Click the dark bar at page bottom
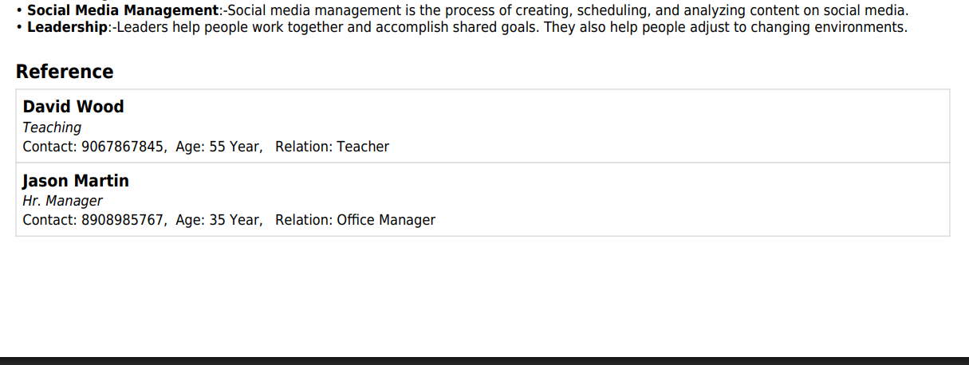969x365 pixels. coord(484,361)
